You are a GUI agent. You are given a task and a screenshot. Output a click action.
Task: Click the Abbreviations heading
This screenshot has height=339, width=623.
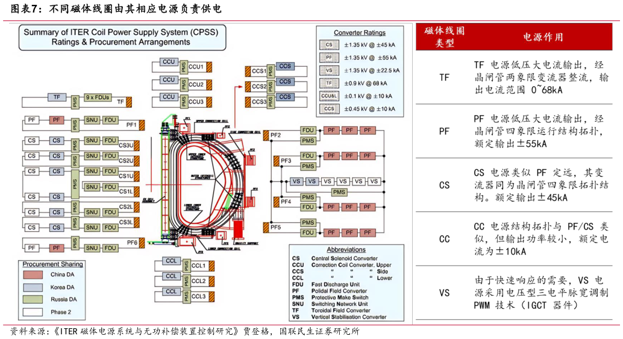[x=346, y=249]
